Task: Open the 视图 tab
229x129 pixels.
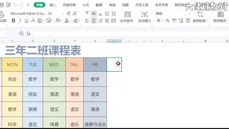Action: tap(125, 5)
